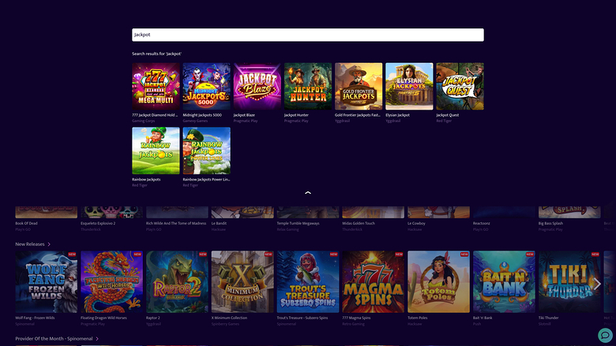Advance New Releases carousel with right arrow

[597, 284]
